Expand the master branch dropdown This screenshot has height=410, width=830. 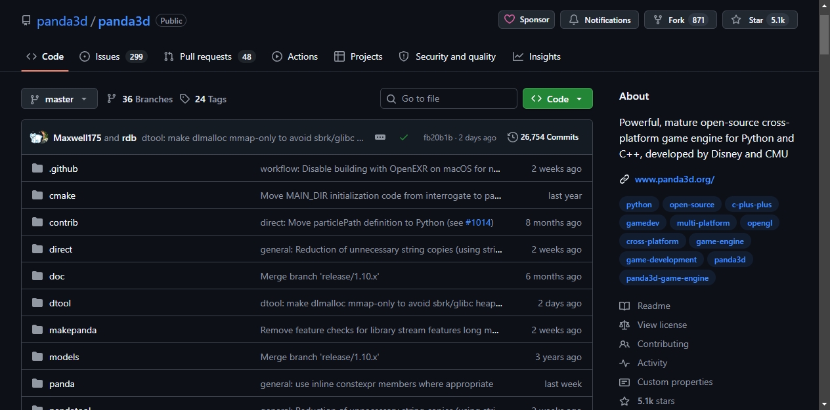[59, 98]
